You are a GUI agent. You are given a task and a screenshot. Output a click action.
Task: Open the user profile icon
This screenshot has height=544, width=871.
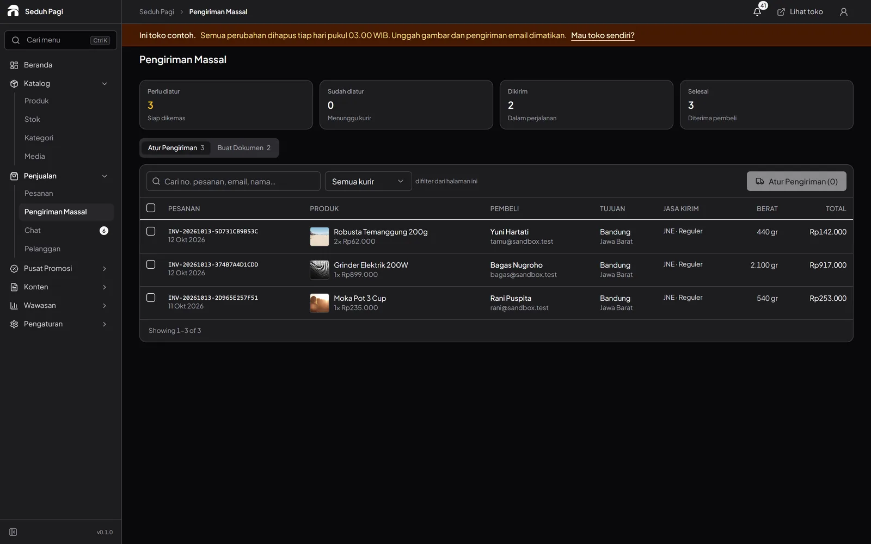tap(843, 12)
